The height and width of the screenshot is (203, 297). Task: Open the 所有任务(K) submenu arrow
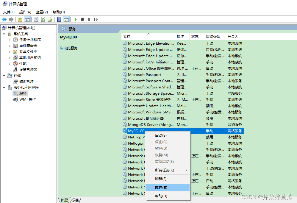click(186, 170)
